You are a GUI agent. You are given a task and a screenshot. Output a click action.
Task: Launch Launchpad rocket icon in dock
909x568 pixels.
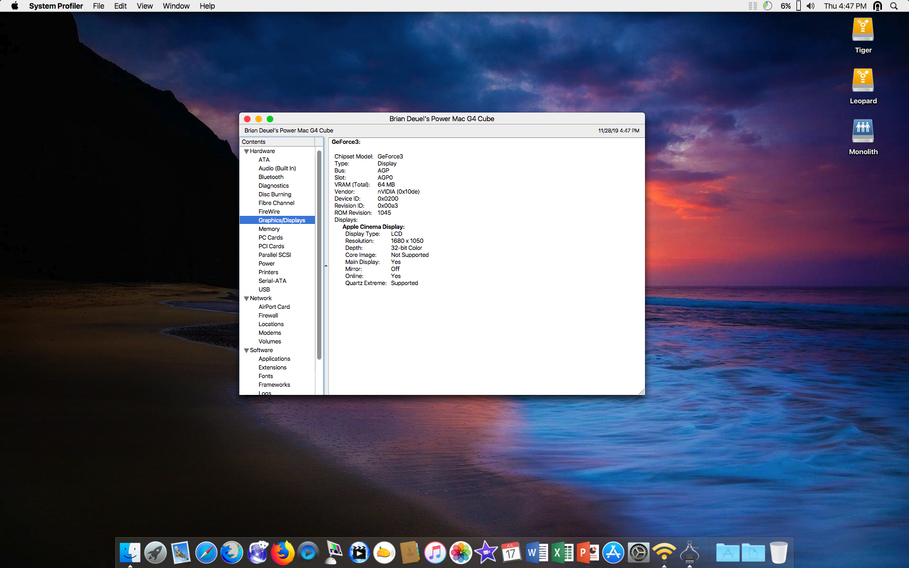coord(155,553)
